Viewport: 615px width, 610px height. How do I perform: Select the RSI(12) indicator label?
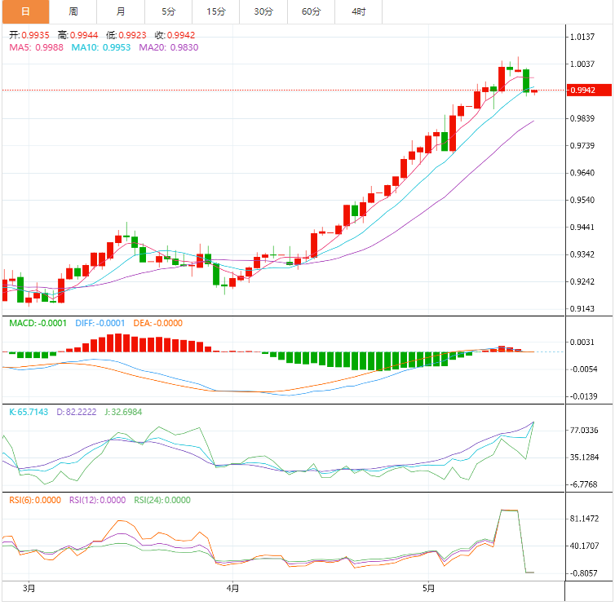(x=98, y=501)
